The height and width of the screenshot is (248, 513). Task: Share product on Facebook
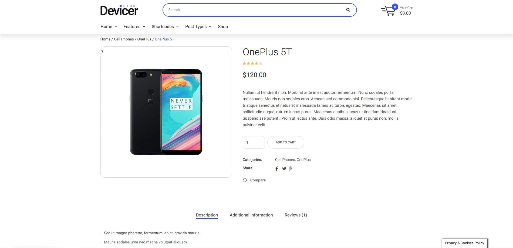click(276, 169)
